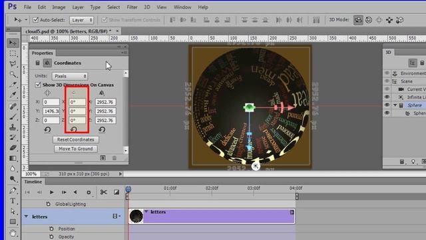Open status bar info arrow menu
426x240 pixels.
tap(120, 173)
